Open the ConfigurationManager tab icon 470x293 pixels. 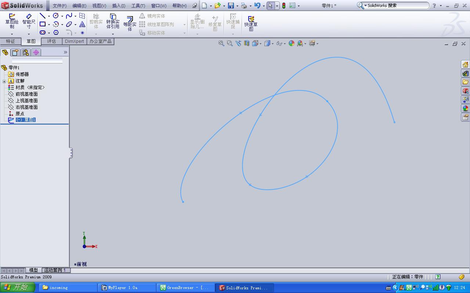click(26, 52)
